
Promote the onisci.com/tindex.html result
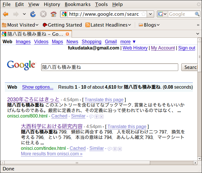tap(115, 149)
